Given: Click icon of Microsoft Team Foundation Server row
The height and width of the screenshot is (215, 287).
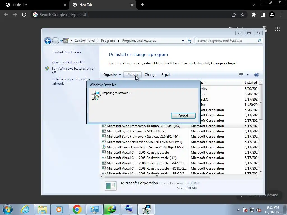Looking at the screenshot, I should pyautogui.click(x=104, y=147).
